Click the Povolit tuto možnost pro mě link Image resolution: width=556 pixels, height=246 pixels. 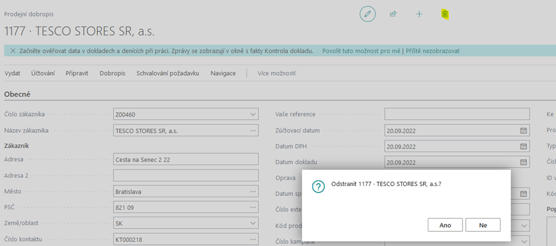click(x=361, y=51)
